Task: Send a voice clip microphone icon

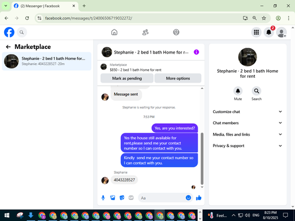Action: pyautogui.click(x=103, y=198)
